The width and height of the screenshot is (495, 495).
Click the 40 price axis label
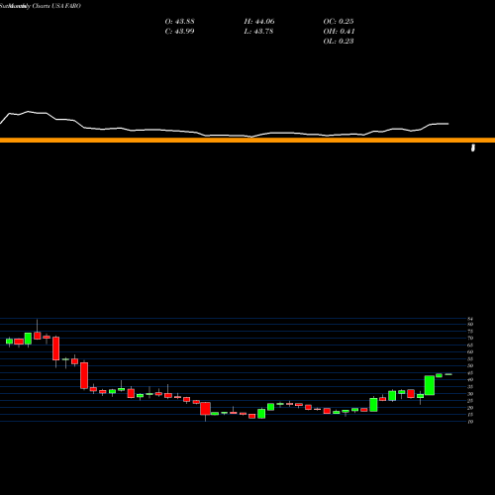[470, 380]
